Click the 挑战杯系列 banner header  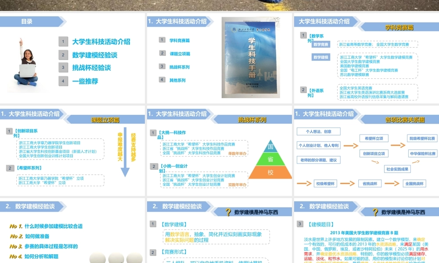pyautogui.click(x=253, y=118)
